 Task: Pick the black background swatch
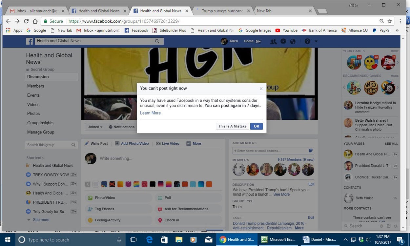[153, 184]
